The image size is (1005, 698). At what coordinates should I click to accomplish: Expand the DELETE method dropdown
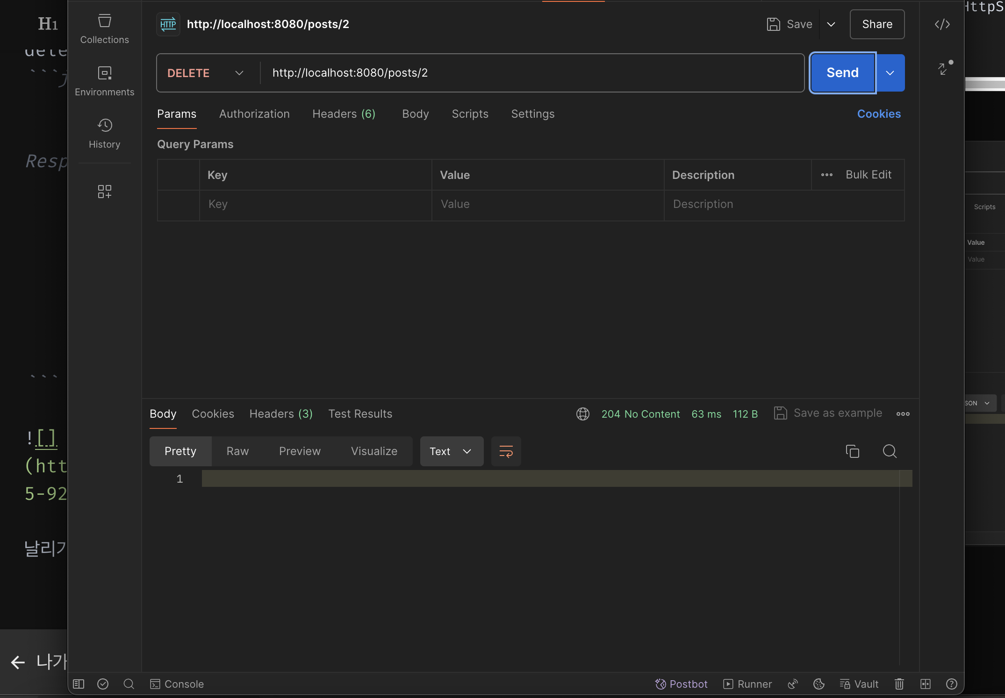(x=206, y=73)
